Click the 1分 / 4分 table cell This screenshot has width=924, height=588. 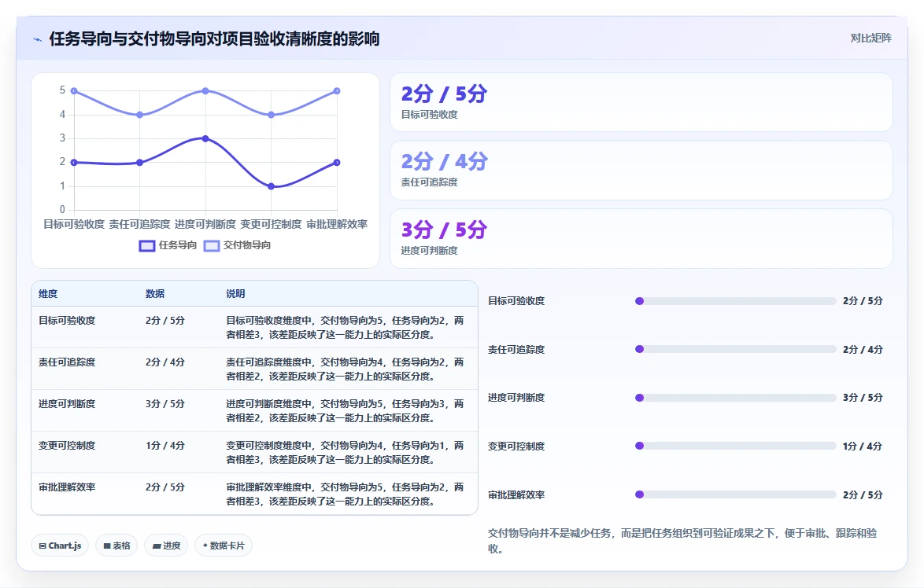pos(165,446)
